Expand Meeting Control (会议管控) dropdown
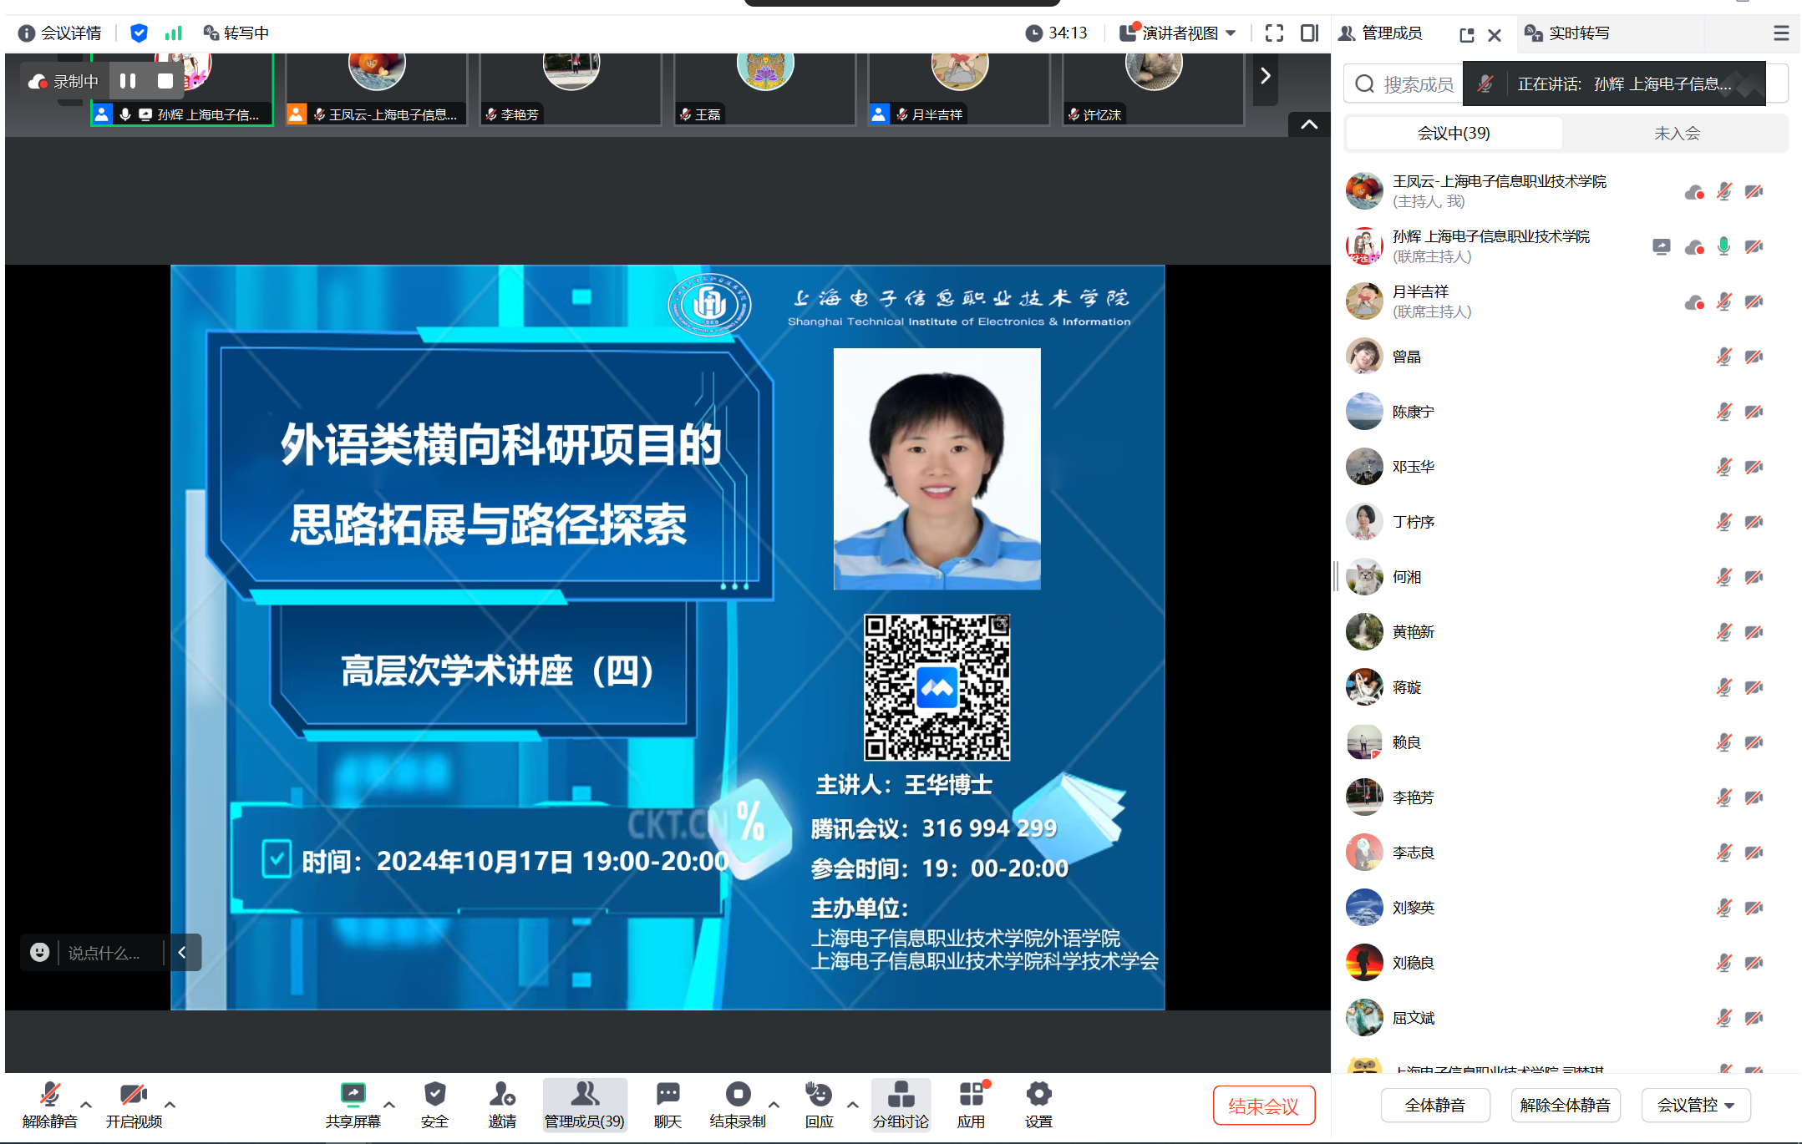The image size is (1802, 1144). point(1695,1106)
